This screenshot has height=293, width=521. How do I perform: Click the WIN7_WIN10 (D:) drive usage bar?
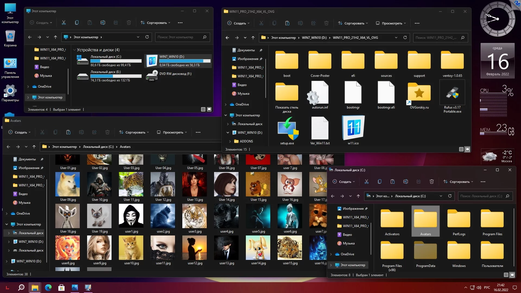(x=185, y=61)
